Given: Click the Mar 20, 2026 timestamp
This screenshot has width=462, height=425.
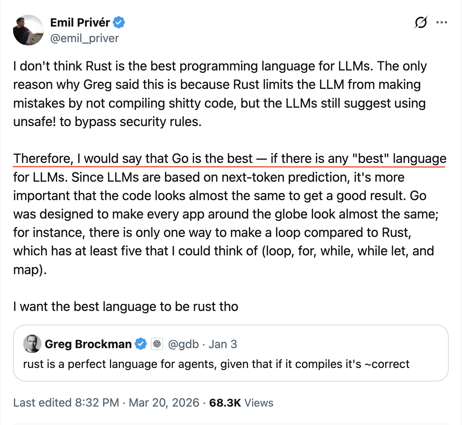Looking at the screenshot, I should [164, 403].
